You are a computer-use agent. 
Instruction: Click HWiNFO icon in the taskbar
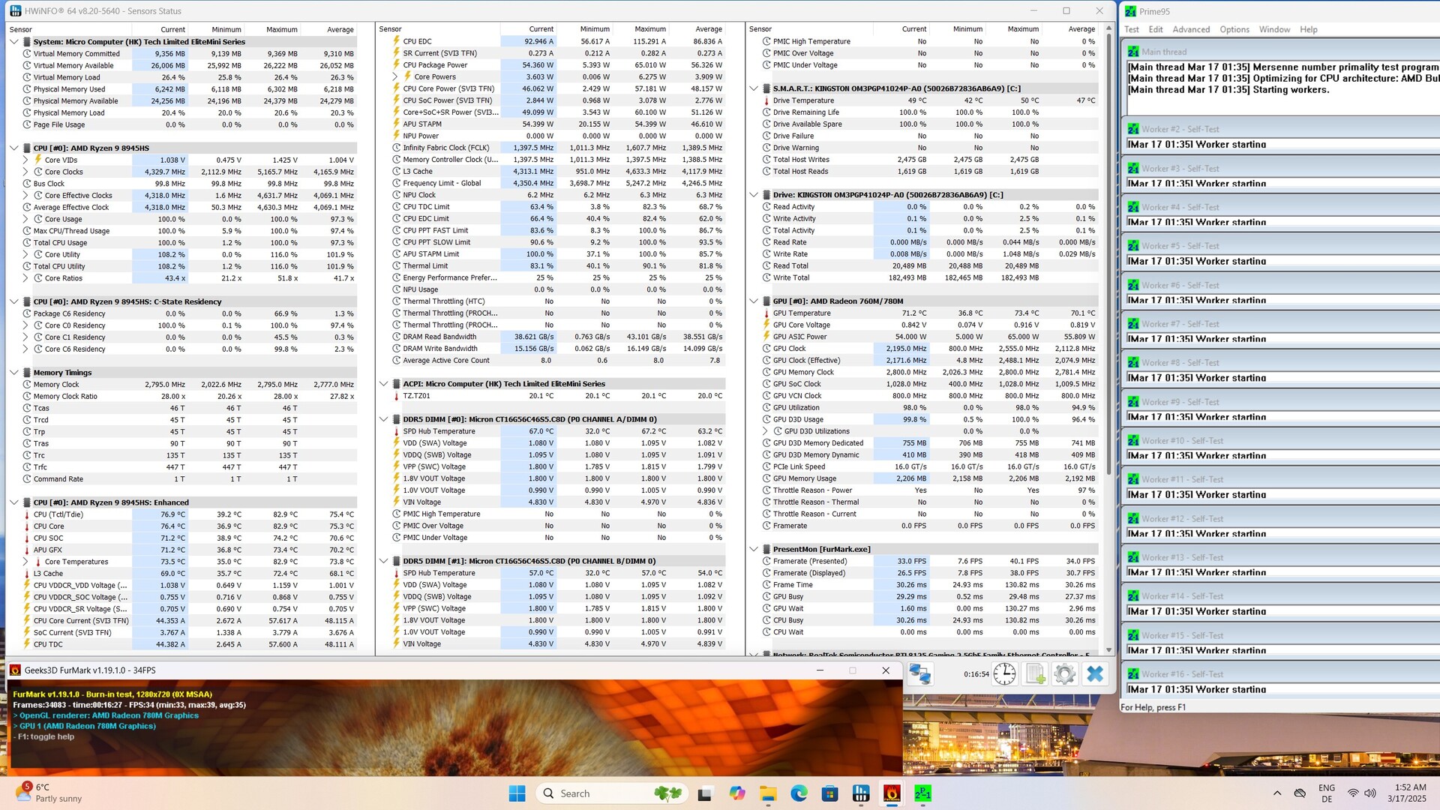861,793
